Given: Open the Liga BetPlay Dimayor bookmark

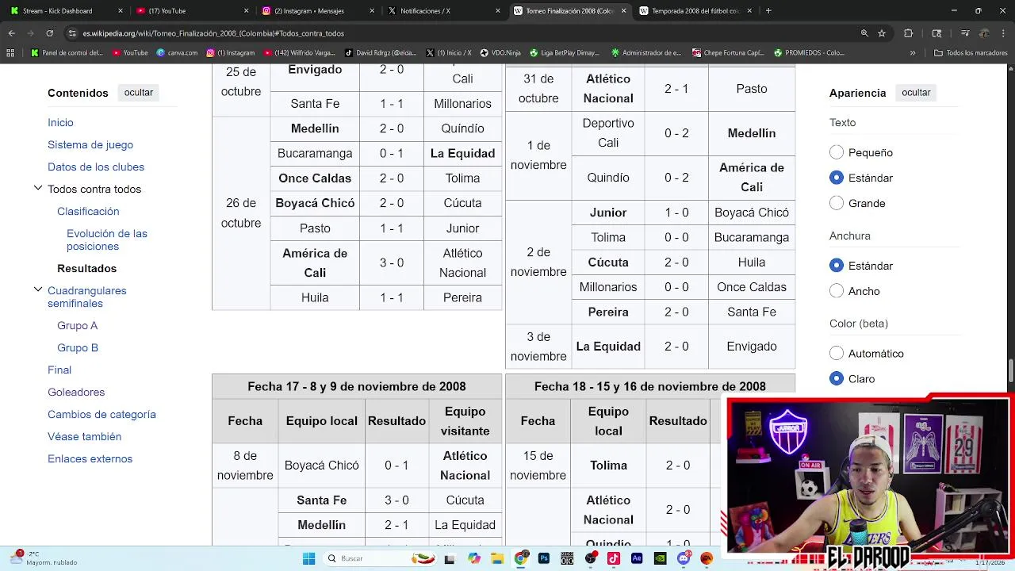Looking at the screenshot, I should [565, 53].
